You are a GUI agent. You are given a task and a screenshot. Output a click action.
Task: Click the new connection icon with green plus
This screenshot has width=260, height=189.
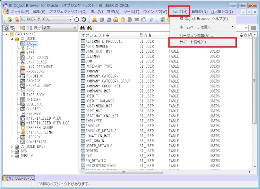pyautogui.click(x=10, y=19)
